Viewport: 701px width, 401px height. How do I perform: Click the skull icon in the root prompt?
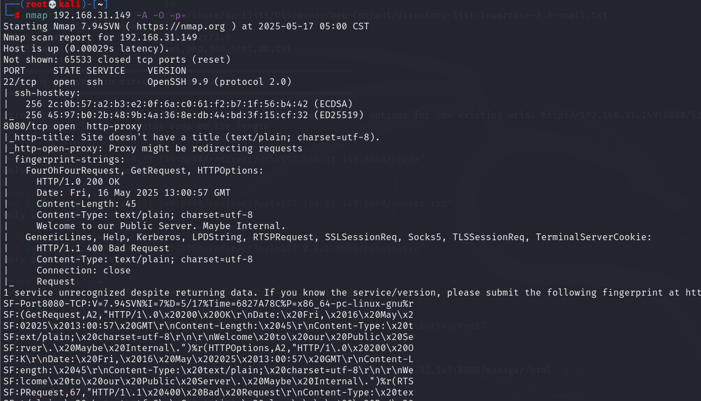(x=53, y=4)
